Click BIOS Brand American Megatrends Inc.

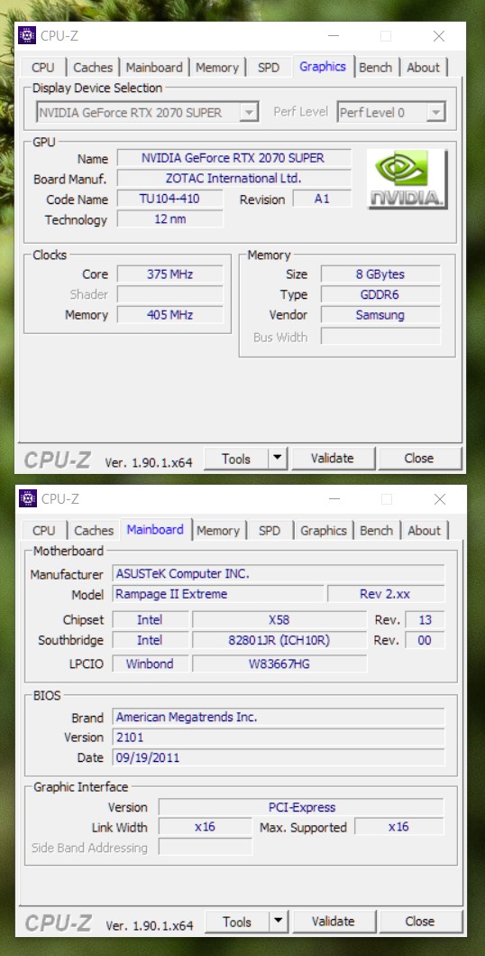point(279,717)
